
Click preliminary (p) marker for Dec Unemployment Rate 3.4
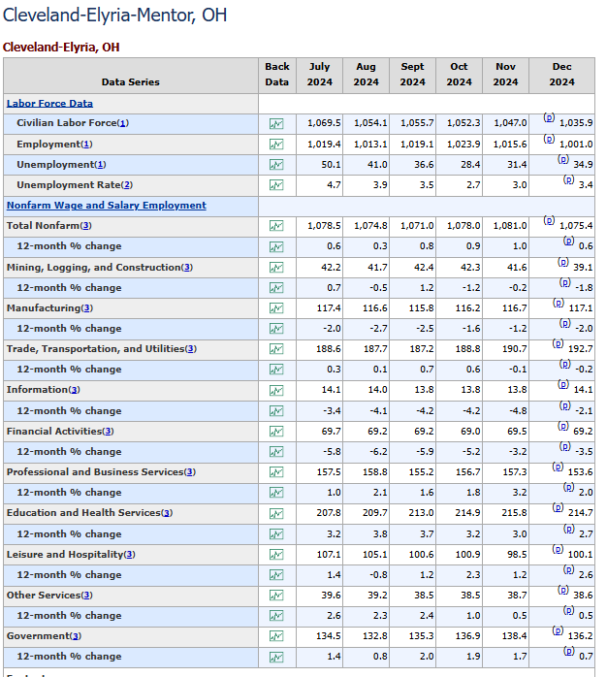point(568,179)
